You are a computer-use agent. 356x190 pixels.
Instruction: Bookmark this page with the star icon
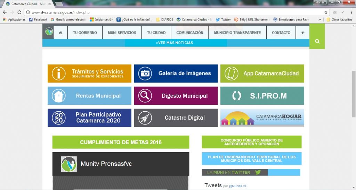326,12
